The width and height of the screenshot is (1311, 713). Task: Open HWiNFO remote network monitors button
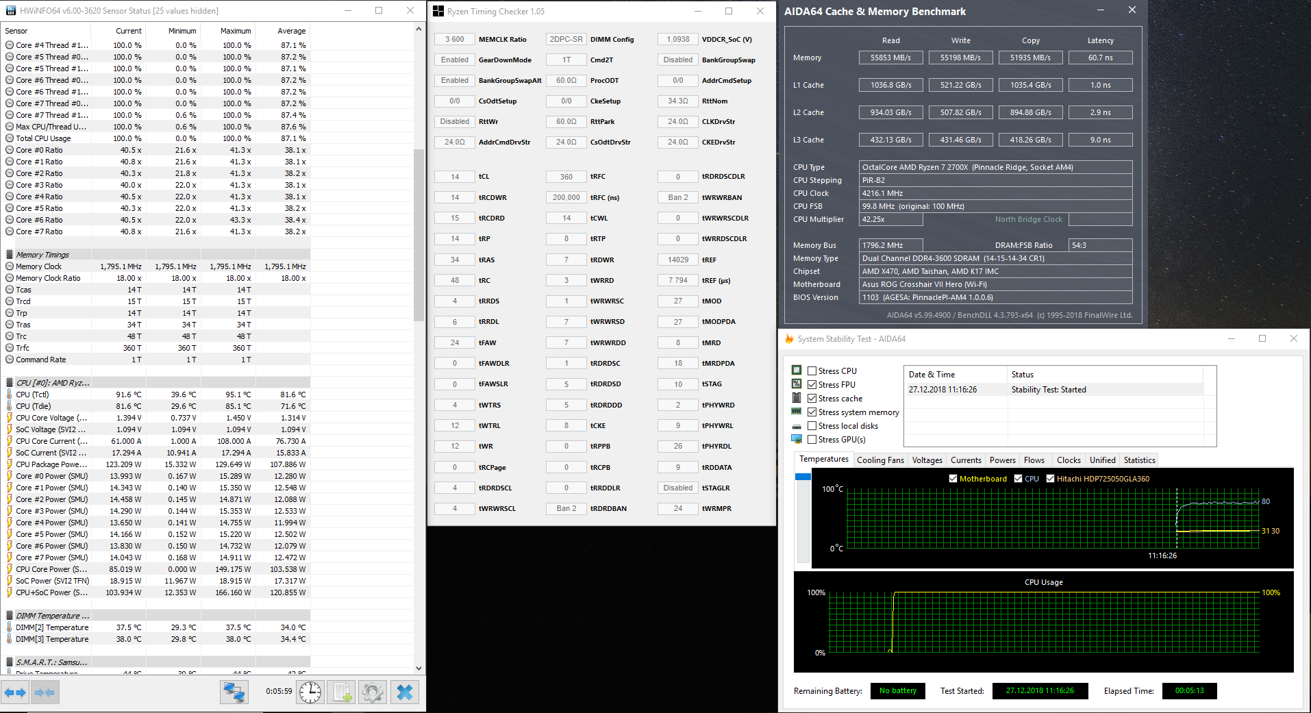click(234, 692)
